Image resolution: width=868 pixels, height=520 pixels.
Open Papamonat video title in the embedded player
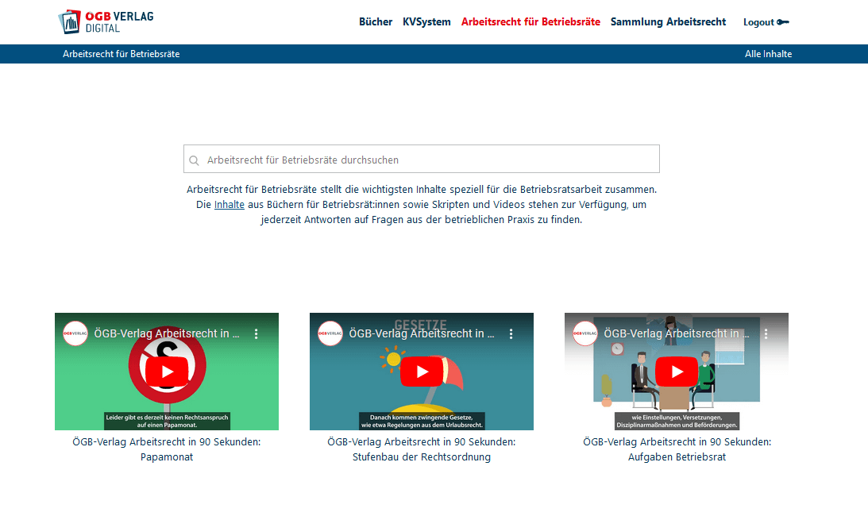167,333
